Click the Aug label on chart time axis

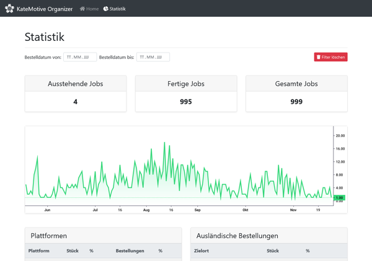[x=146, y=210]
